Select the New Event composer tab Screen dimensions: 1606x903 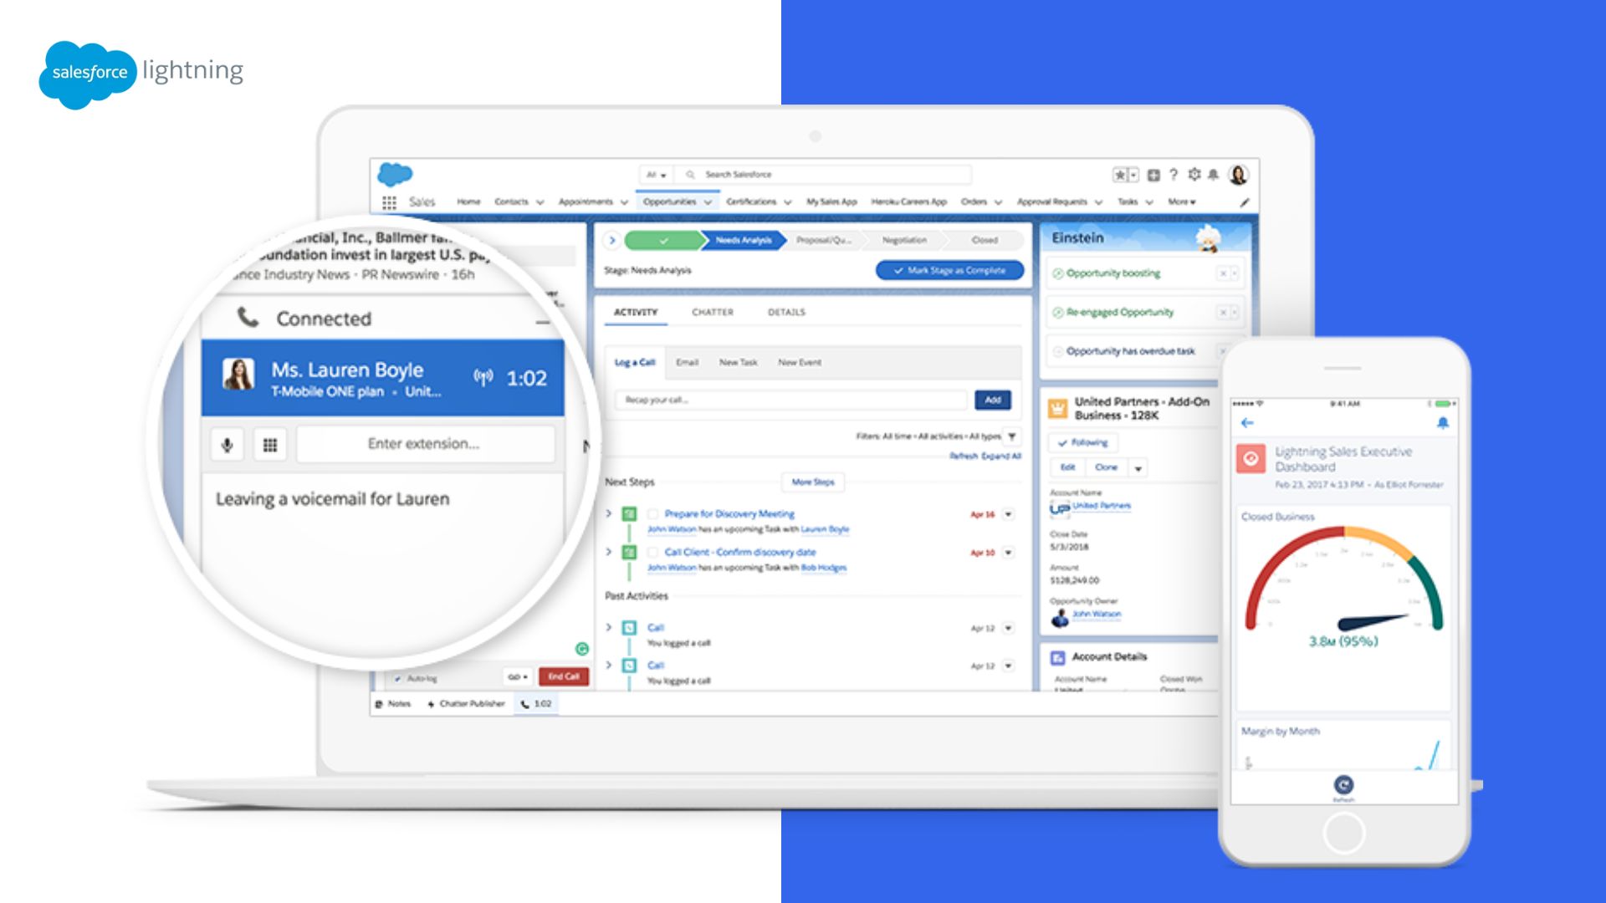click(800, 363)
